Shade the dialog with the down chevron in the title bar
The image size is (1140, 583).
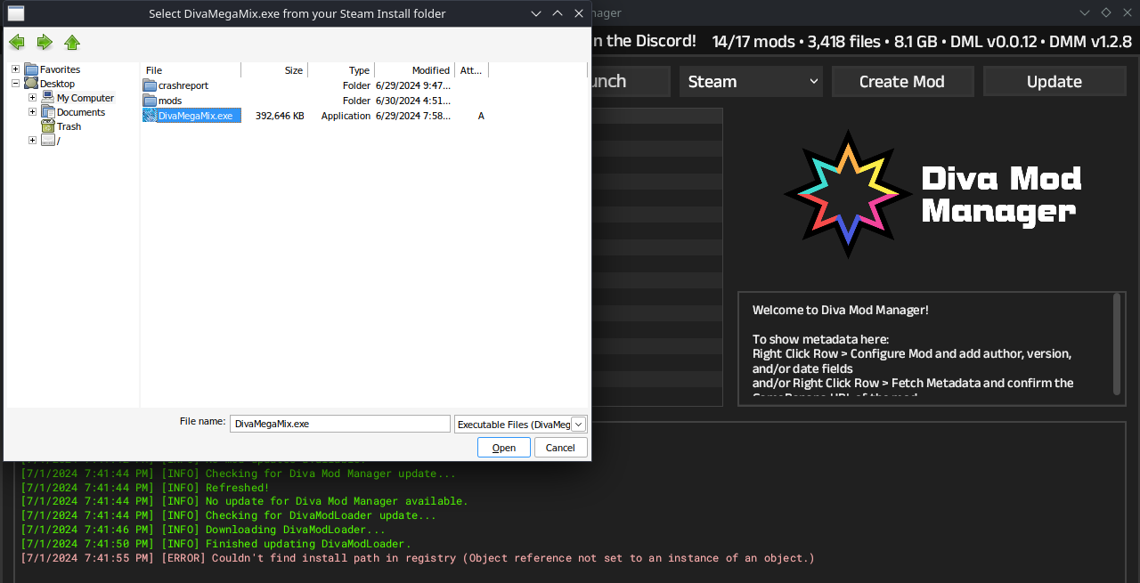[x=535, y=13]
